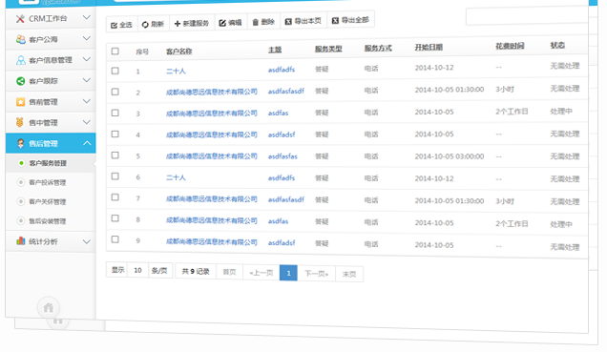The width and height of the screenshot is (607, 352).
Task: Click the 统计分析 bar chart icon
Action: (x=20, y=241)
